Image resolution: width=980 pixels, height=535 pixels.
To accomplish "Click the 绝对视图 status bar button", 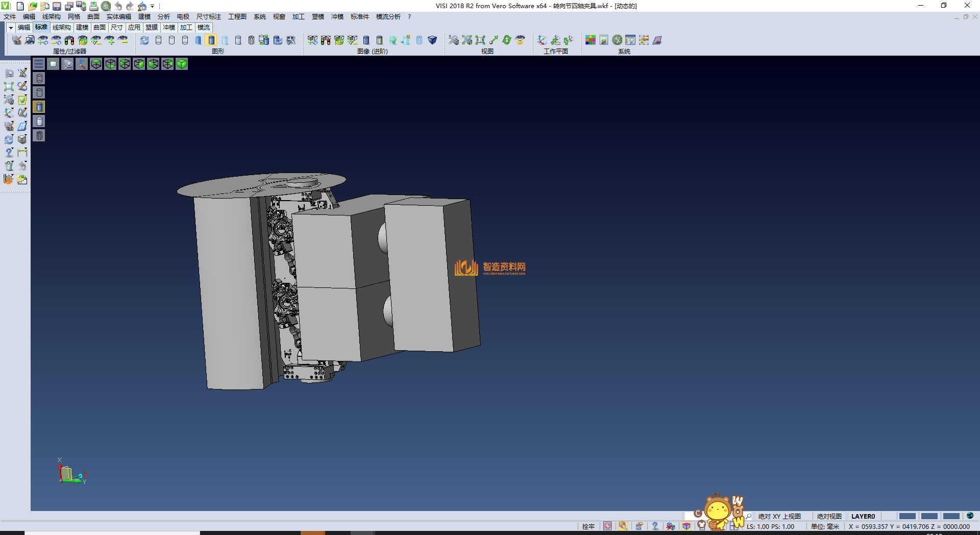I will click(829, 516).
